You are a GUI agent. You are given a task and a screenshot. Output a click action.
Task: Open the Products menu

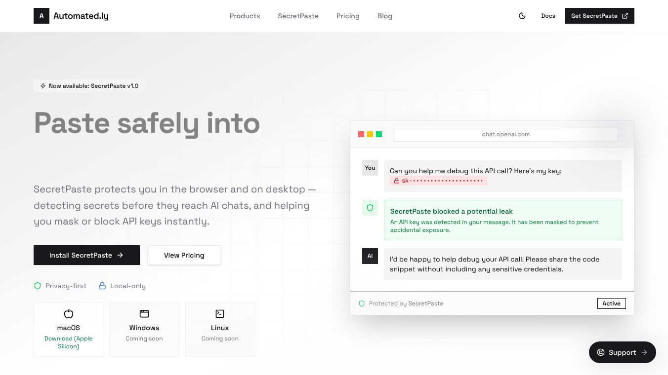[245, 16]
